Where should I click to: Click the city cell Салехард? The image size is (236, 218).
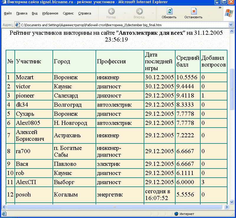66,96
